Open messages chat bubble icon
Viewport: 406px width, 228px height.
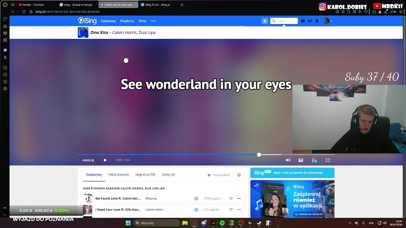(x=303, y=21)
